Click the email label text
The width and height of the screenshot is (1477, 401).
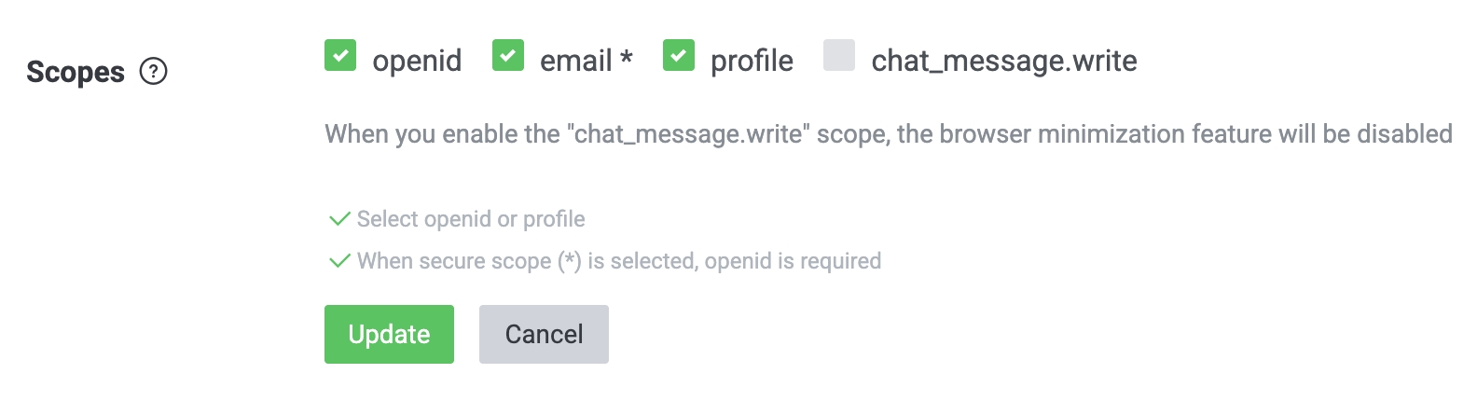575,62
